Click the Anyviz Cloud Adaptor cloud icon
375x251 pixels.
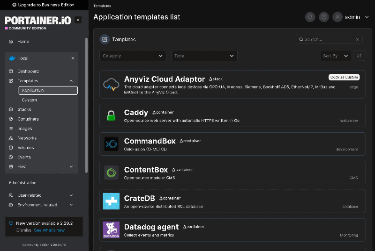point(111,84)
